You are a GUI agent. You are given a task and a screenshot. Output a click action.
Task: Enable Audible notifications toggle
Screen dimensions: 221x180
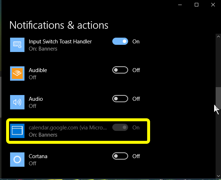[120, 70]
